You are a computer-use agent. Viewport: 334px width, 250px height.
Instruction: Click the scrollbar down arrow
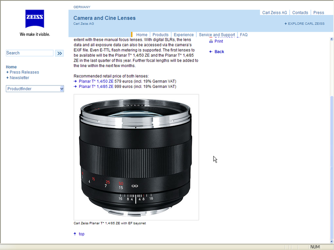coord(331,242)
